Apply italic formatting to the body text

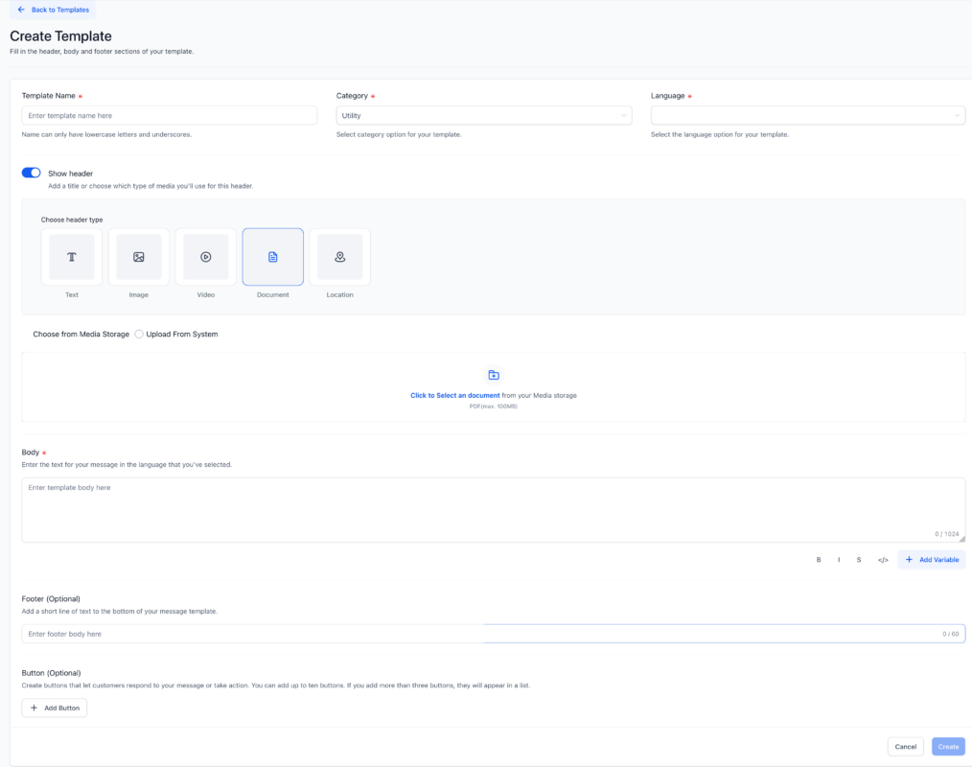[838, 559]
